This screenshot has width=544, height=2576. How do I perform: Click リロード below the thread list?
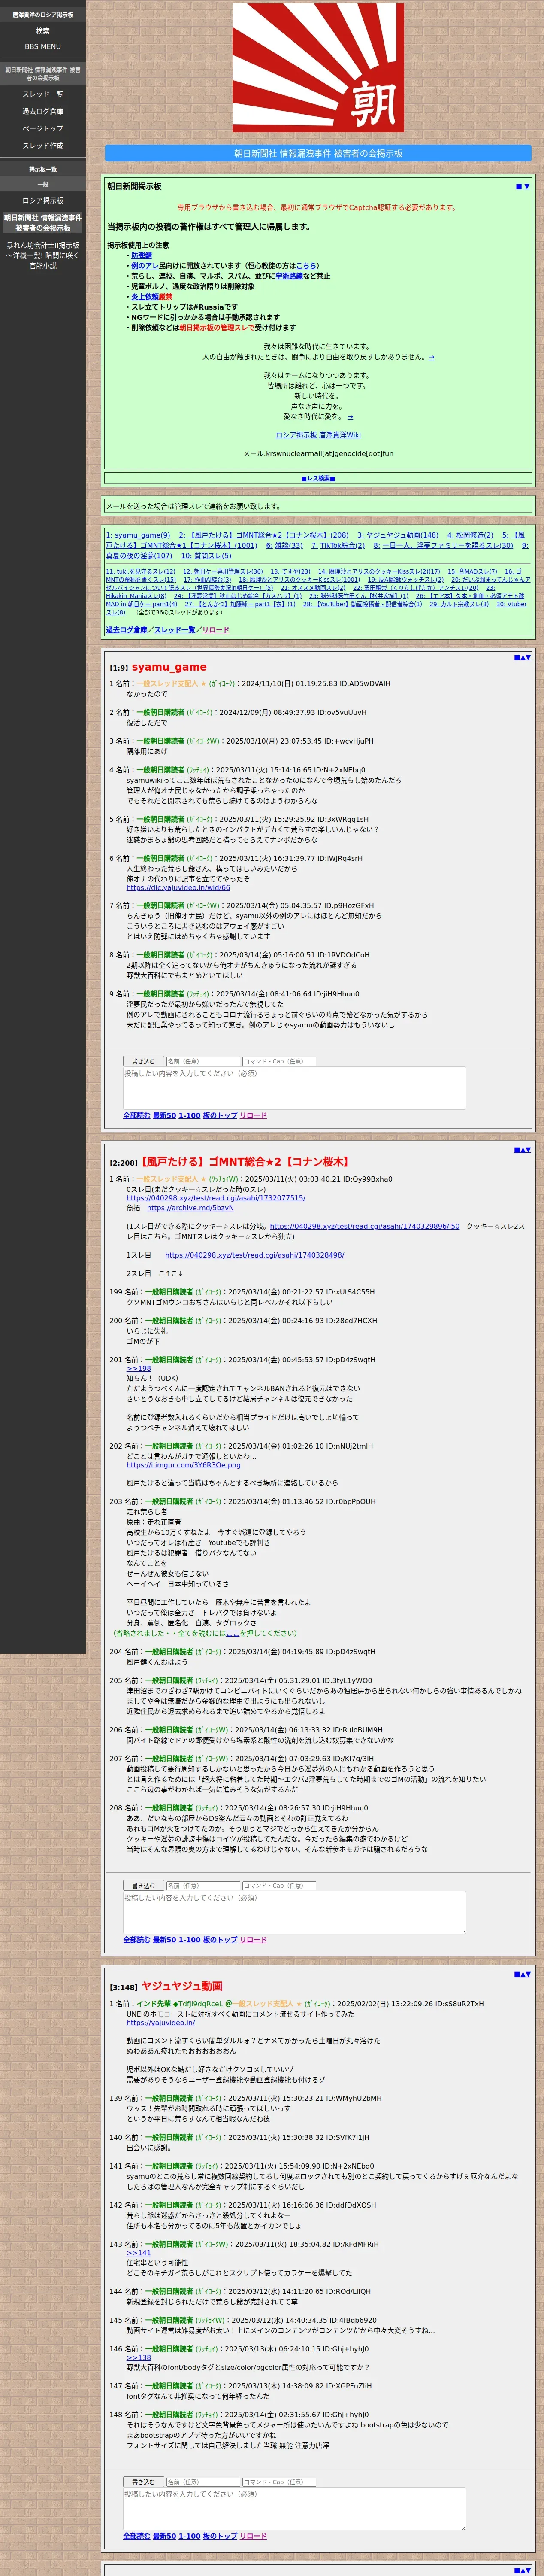(215, 630)
